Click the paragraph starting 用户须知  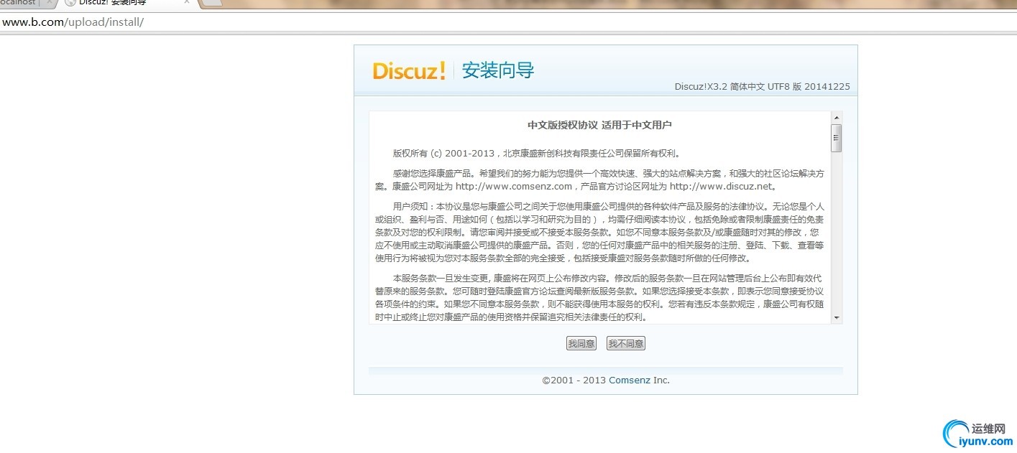click(599, 233)
